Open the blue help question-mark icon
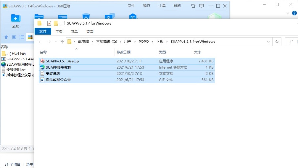Image resolution: width=298 pixels, height=168 pixels. tap(294, 13)
